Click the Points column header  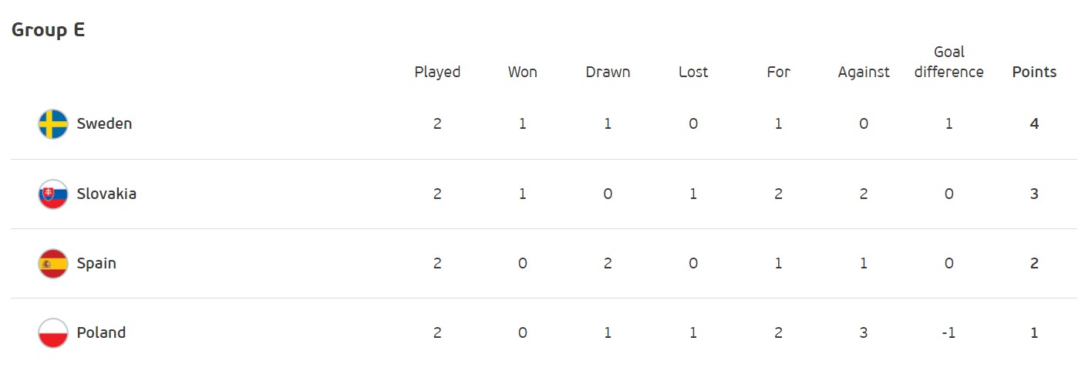click(1034, 72)
